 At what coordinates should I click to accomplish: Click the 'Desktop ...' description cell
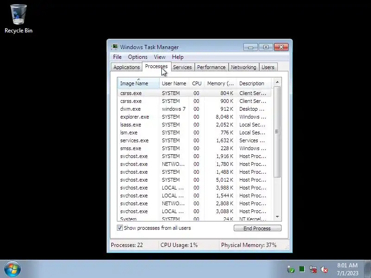pos(252,109)
